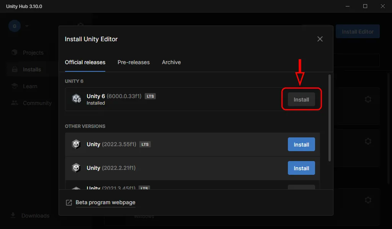The image size is (392, 229).
Task: Click the Unity 2022.3.55f1 cube icon
Action: [x=76, y=144]
